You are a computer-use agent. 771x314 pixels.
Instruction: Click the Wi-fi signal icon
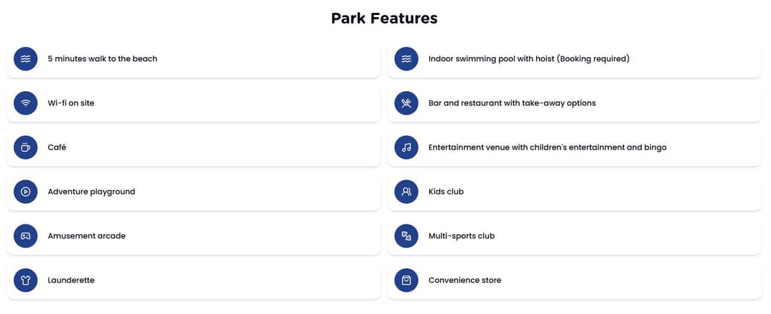[x=26, y=103]
